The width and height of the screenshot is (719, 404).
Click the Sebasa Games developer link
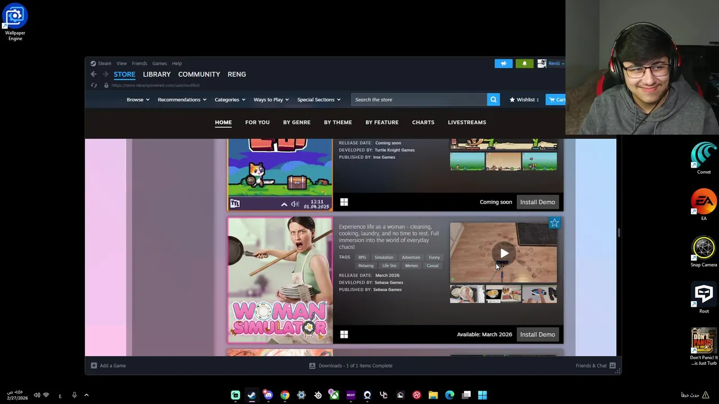tap(389, 282)
